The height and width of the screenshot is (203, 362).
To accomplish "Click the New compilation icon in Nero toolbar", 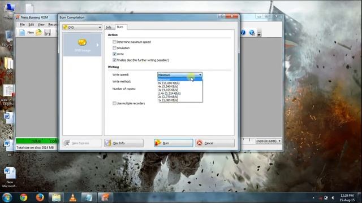I will click(22, 33).
